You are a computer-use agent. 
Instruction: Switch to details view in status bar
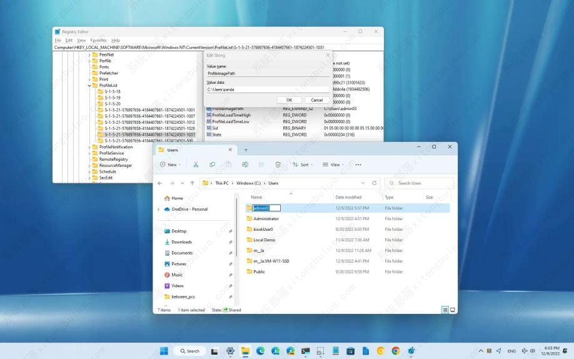coord(446,310)
